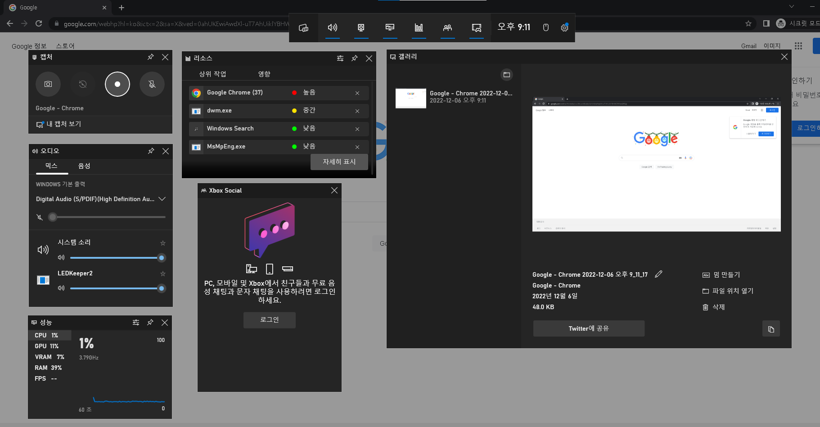Bookmark this page with the star icon
The image size is (820, 427).
point(748,23)
